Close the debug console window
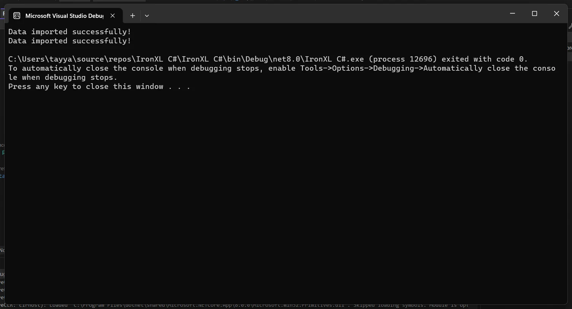Image resolution: width=572 pixels, height=309 pixels. click(556, 14)
